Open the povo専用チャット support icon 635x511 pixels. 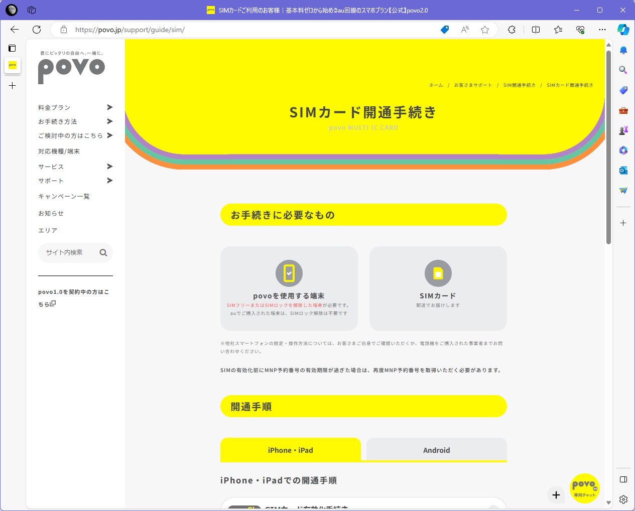584,488
